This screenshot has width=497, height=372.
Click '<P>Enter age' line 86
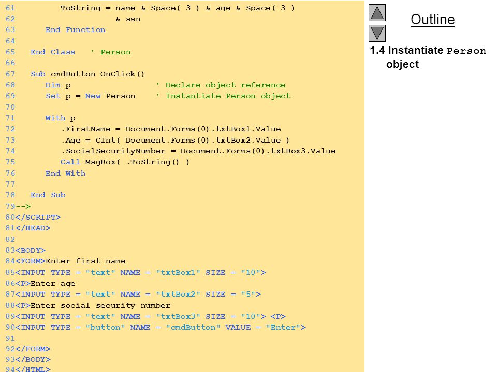point(46,284)
